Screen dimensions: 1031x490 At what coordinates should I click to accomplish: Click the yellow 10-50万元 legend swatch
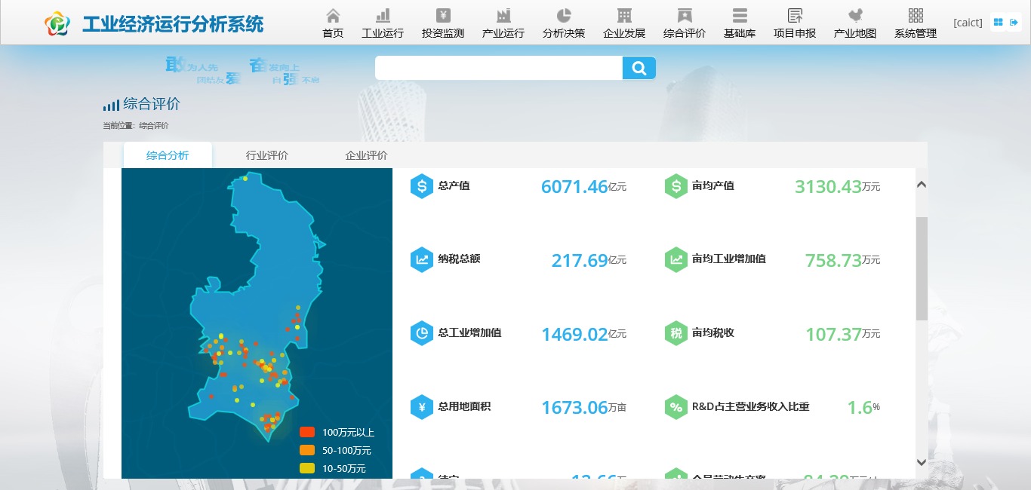coord(307,468)
